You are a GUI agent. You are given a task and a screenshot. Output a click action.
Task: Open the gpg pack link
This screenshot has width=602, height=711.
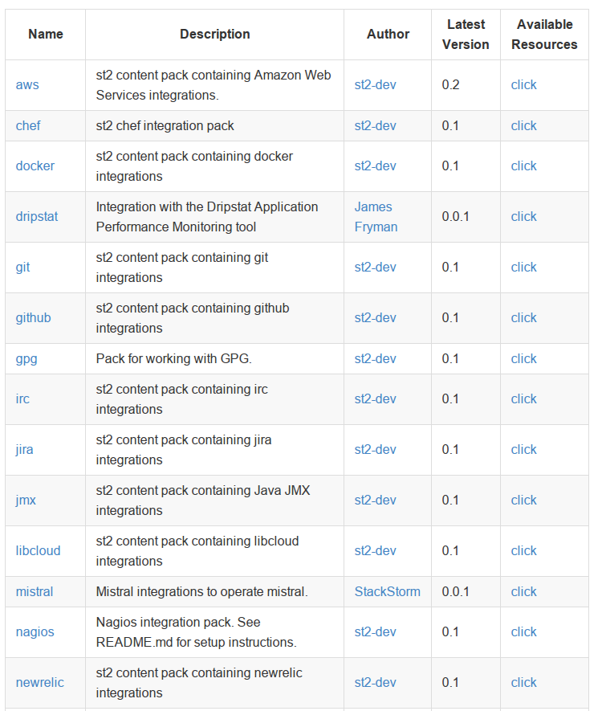pyautogui.click(x=26, y=358)
